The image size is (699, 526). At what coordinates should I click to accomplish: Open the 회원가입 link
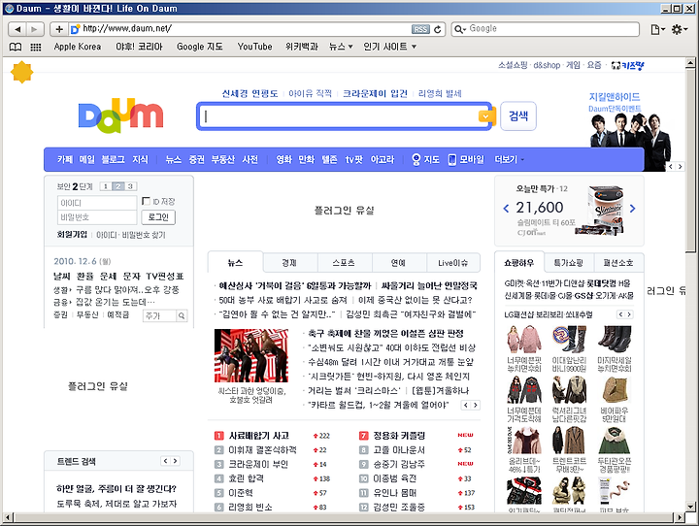[72, 235]
